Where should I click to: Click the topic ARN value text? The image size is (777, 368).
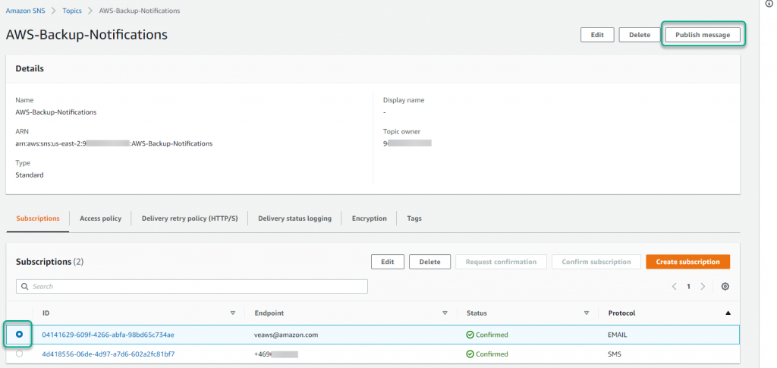114,143
